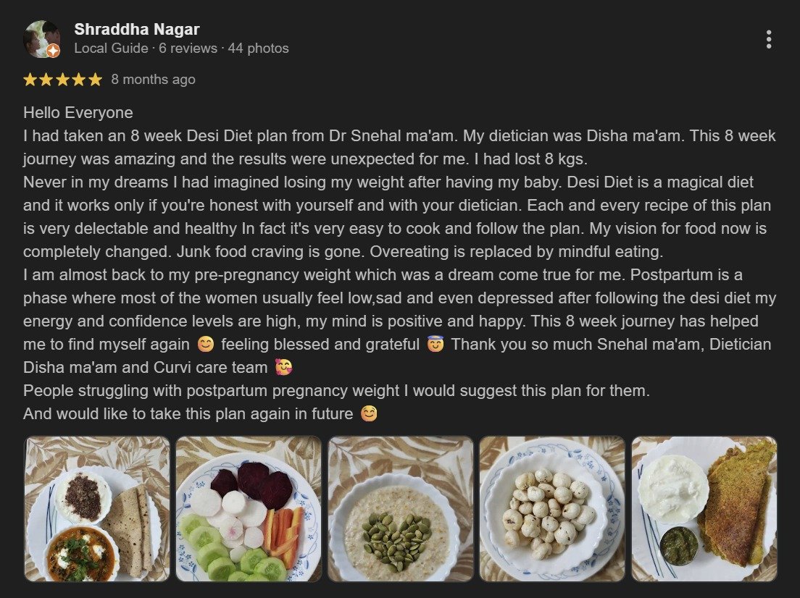The height and width of the screenshot is (598, 800).
Task: Click the first line mentioning "Dr Snehal ma'am"
Action: coord(399,136)
